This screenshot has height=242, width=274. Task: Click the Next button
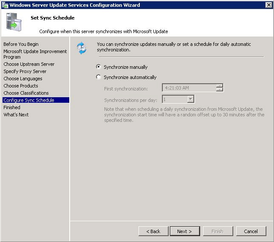(184, 231)
